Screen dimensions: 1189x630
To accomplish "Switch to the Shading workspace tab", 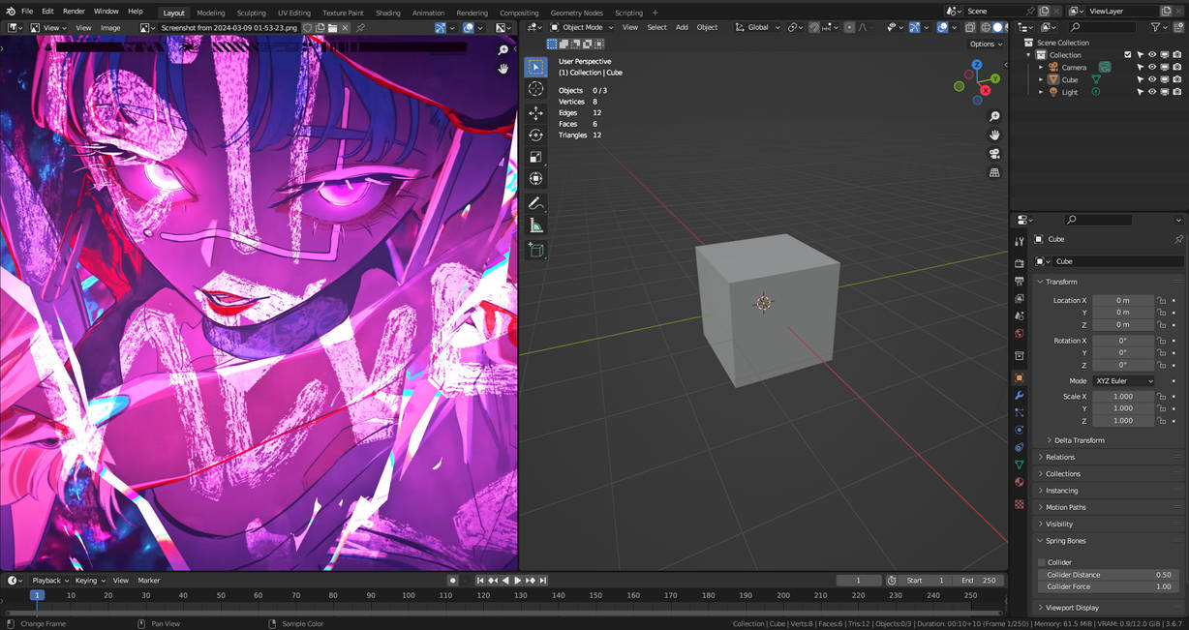I will pyautogui.click(x=387, y=13).
